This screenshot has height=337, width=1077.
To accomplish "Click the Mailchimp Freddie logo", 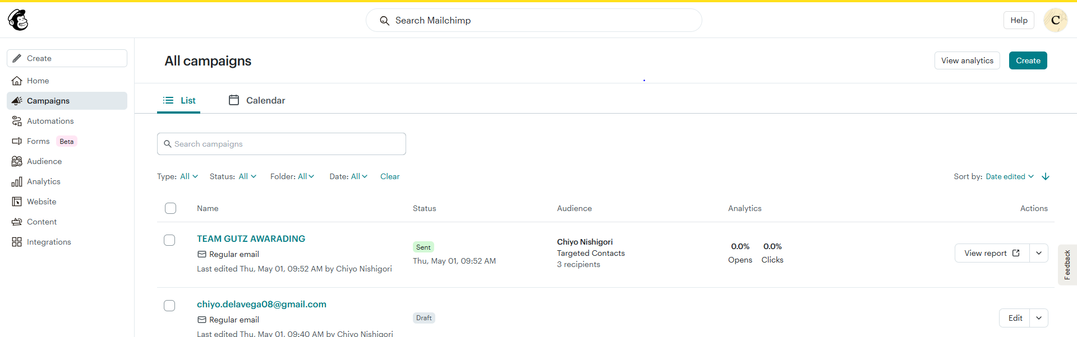I will click(x=18, y=20).
